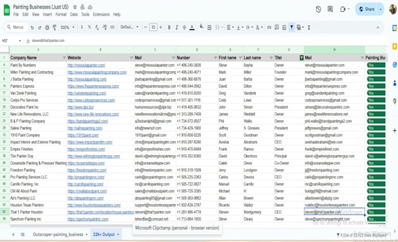Click the add new sheet plus button
Viewport: 398px width, 242px height.
[13, 234]
